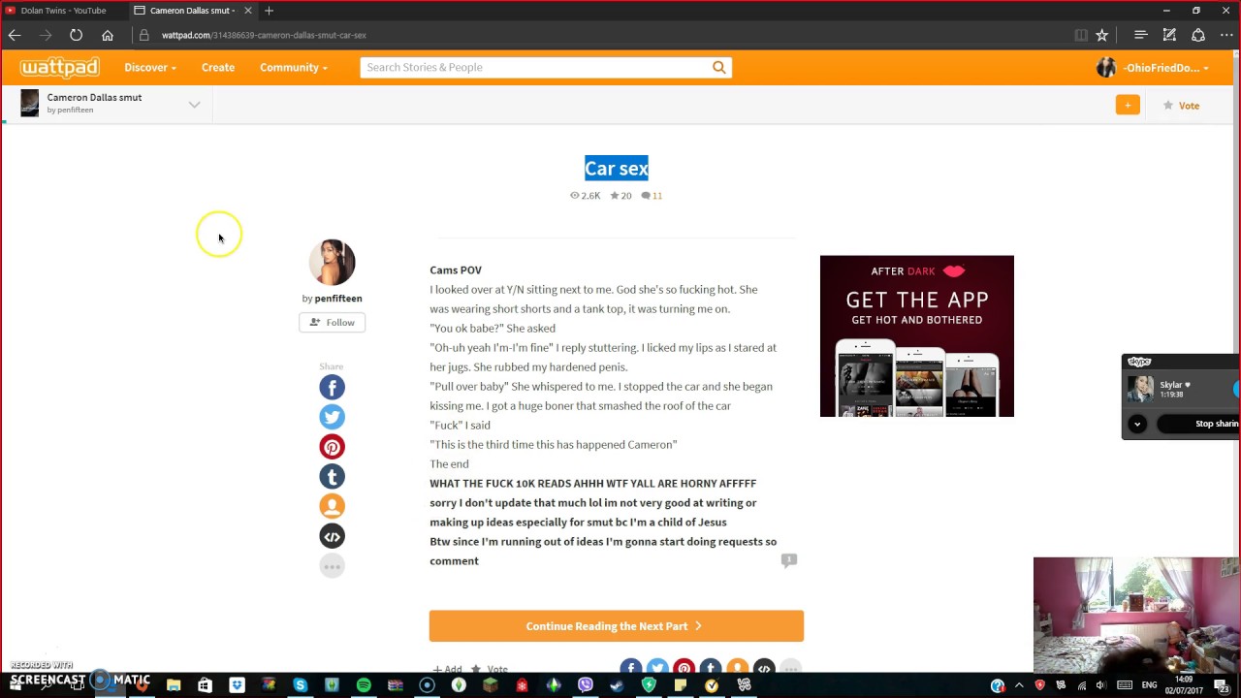The width and height of the screenshot is (1241, 698).
Task: Click the 11 comments count
Action: pyautogui.click(x=656, y=196)
